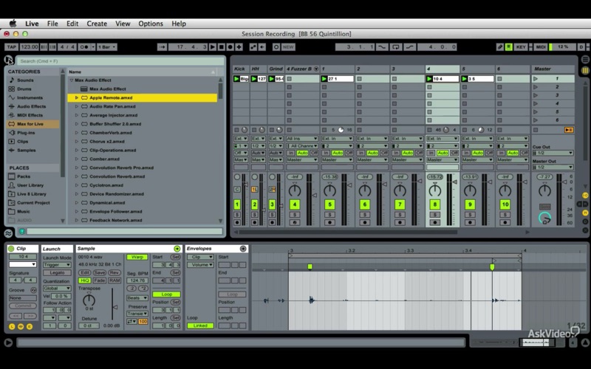Toggle the sample Loop button
Image resolution: width=591 pixels, height=369 pixels.
[x=166, y=294]
